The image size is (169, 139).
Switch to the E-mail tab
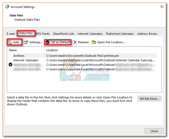(x=11, y=34)
